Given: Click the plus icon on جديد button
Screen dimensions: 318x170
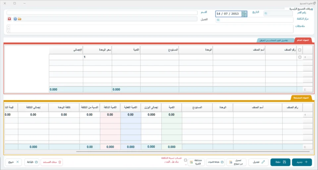Looking at the screenshot, I should coord(306,162).
